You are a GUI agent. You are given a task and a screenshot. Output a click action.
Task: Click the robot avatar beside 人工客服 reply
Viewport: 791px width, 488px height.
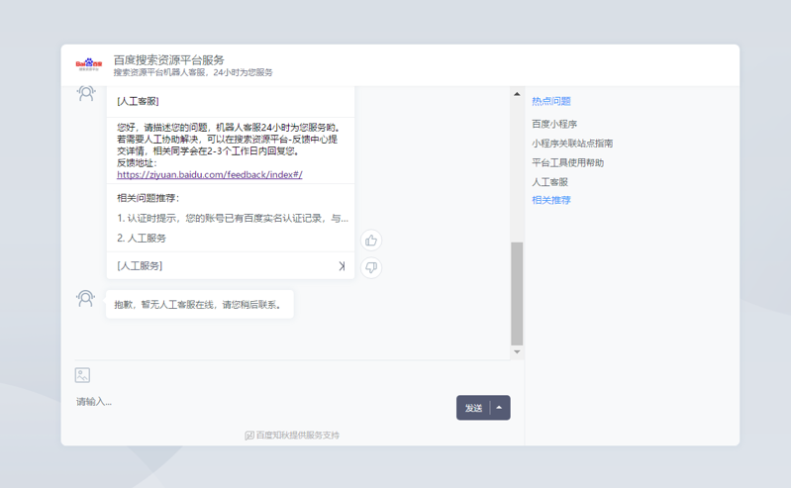point(86,93)
